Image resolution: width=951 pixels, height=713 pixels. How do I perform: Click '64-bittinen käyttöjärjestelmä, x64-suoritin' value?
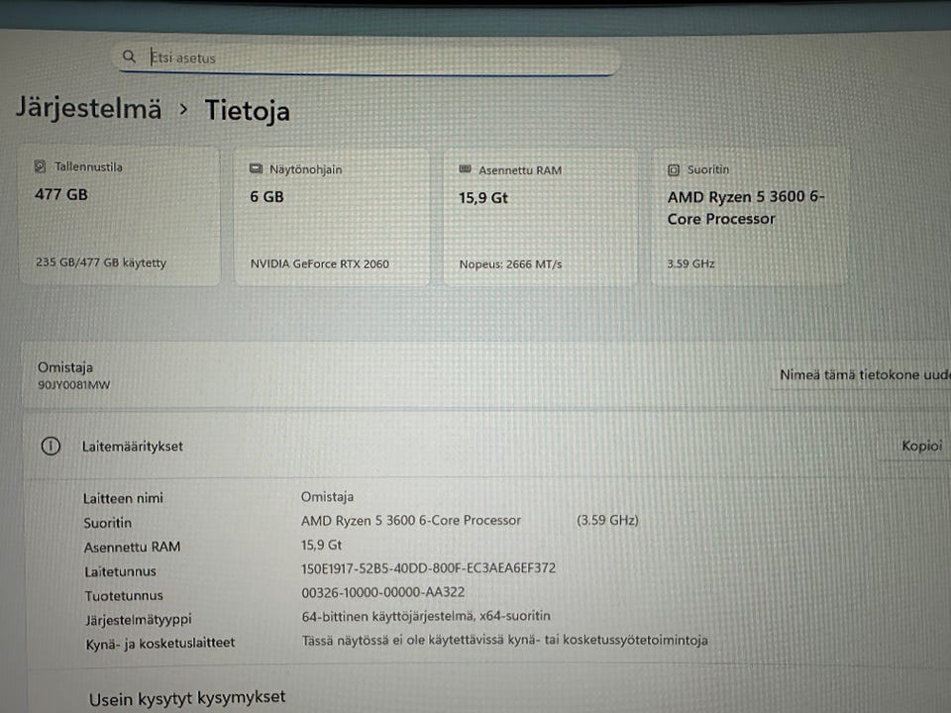(426, 616)
